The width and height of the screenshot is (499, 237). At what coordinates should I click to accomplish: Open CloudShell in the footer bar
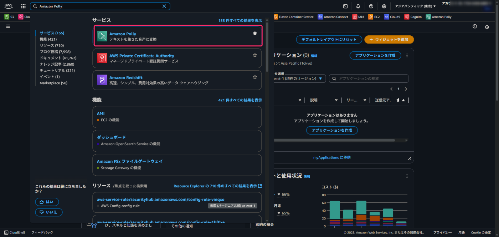click(14, 232)
